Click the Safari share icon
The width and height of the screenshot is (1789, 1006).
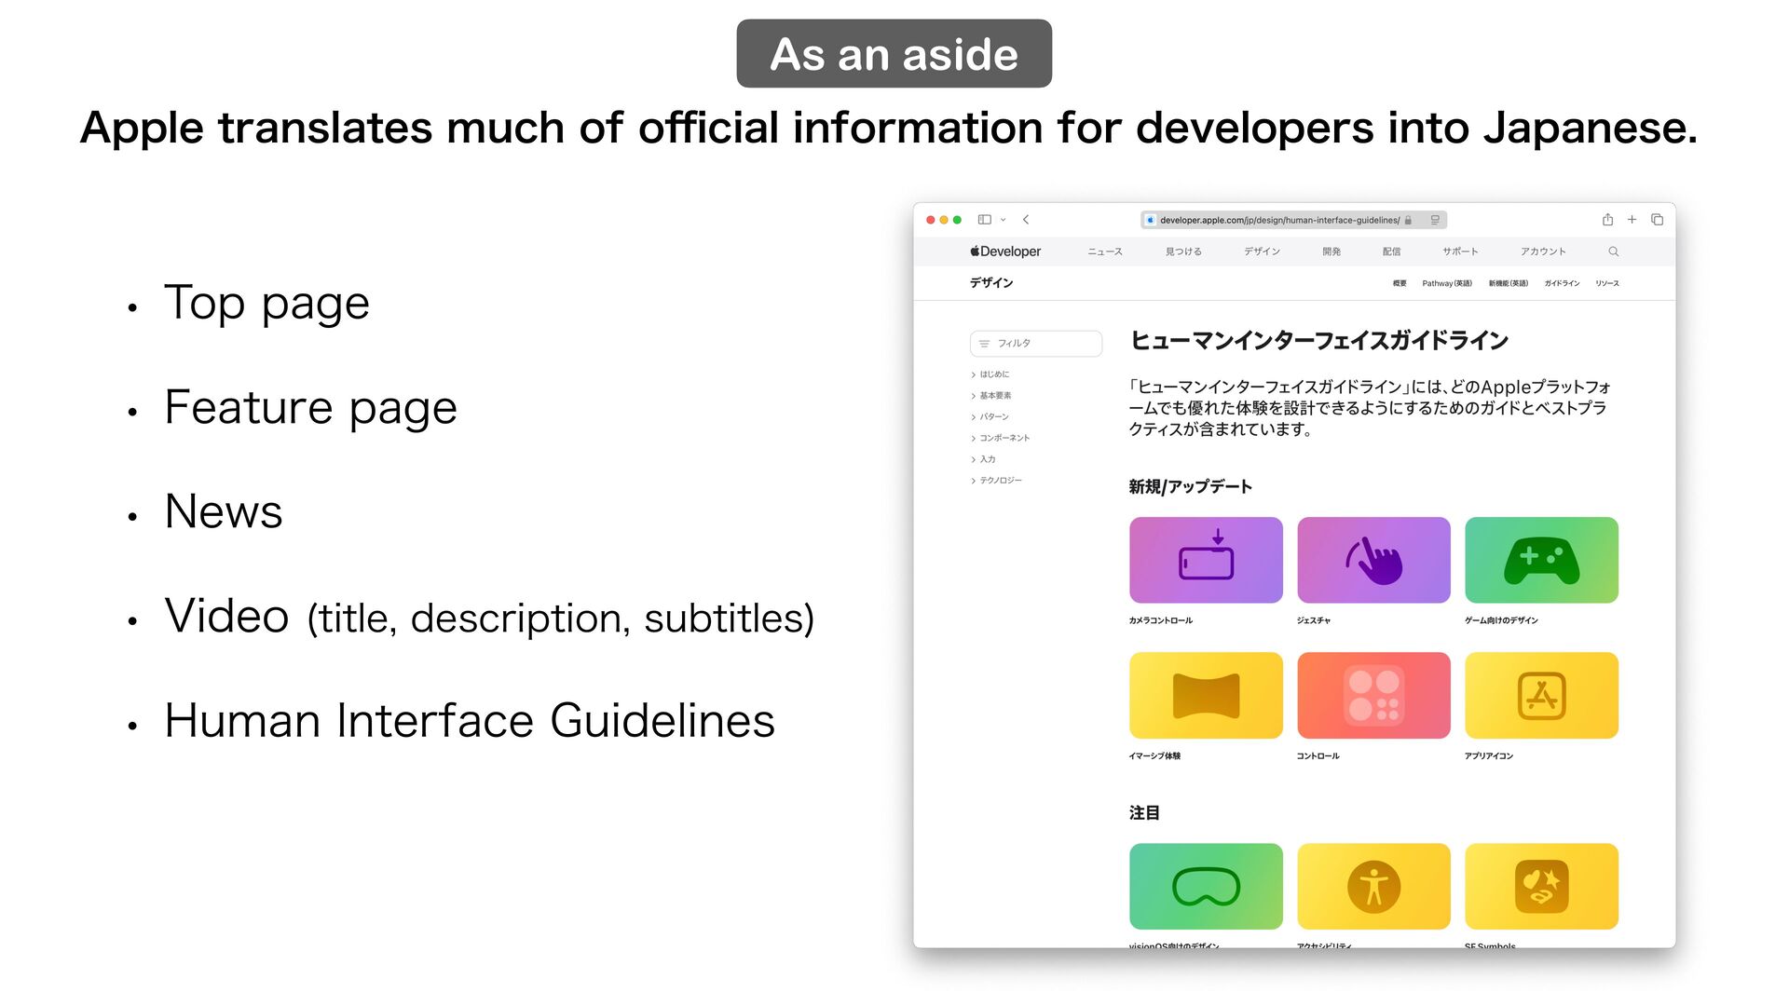tap(1607, 220)
